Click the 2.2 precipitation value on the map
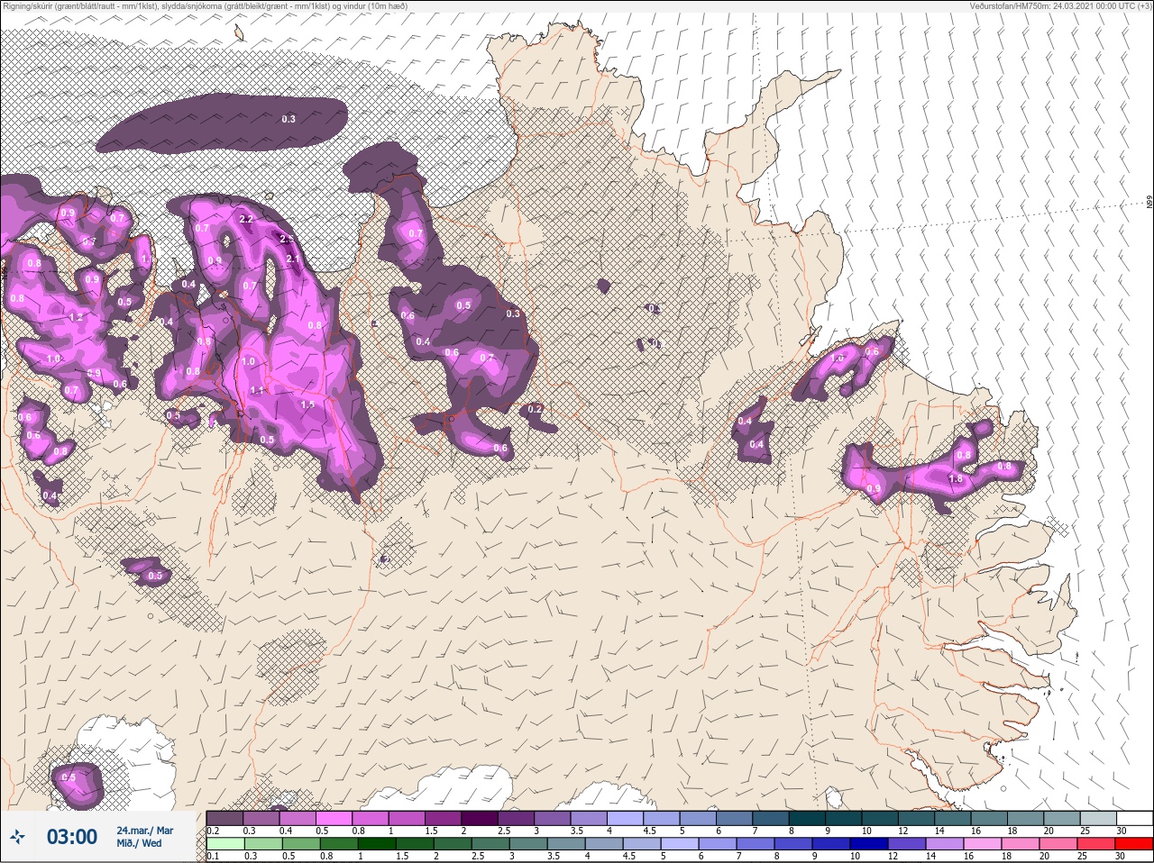The height and width of the screenshot is (863, 1154). pyautogui.click(x=246, y=219)
